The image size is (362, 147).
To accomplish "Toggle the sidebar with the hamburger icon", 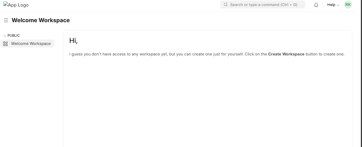I will tap(6, 20).
